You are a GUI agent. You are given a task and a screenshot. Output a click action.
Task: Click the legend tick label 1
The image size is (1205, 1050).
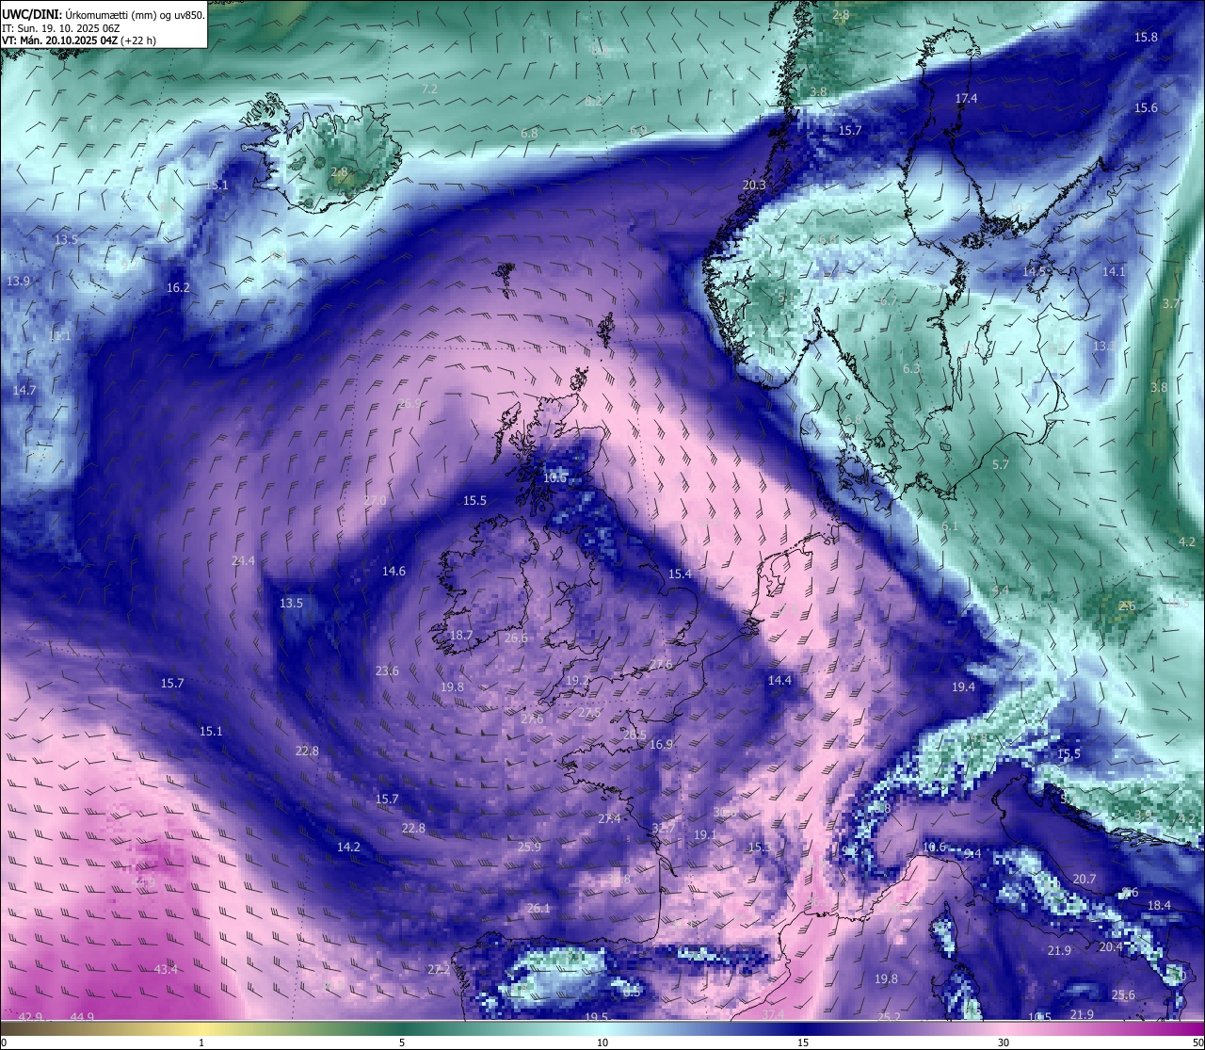click(201, 1042)
